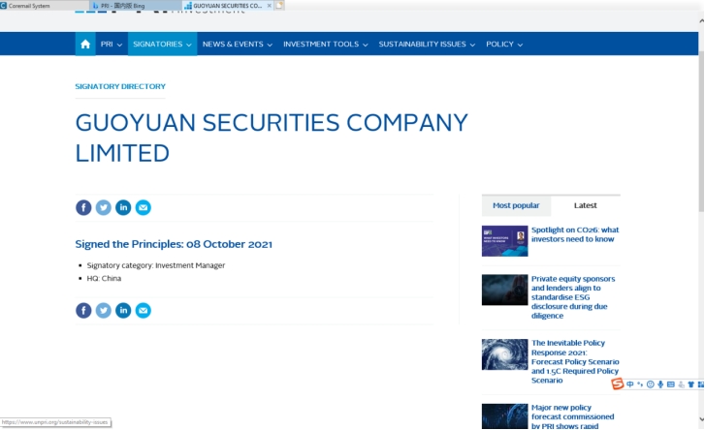Show the Latest articles tab
The height and width of the screenshot is (430, 705).
point(586,205)
